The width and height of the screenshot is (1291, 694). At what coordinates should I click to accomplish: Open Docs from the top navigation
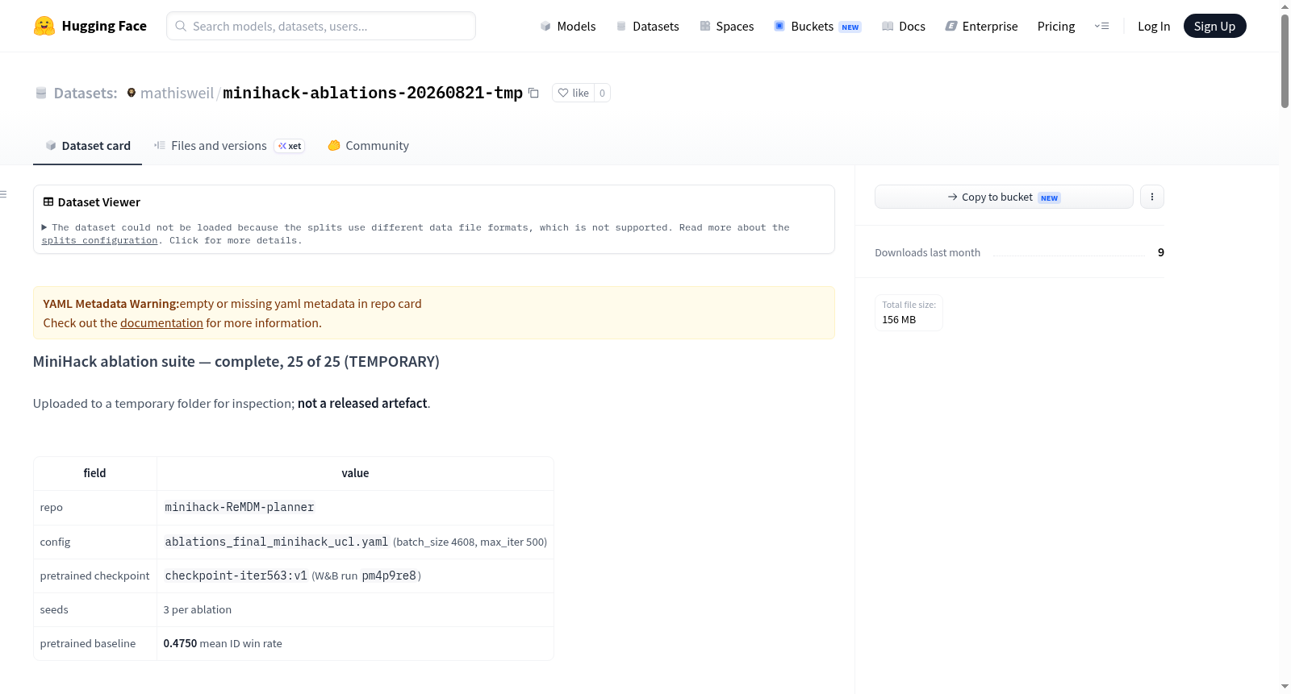pyautogui.click(x=903, y=26)
